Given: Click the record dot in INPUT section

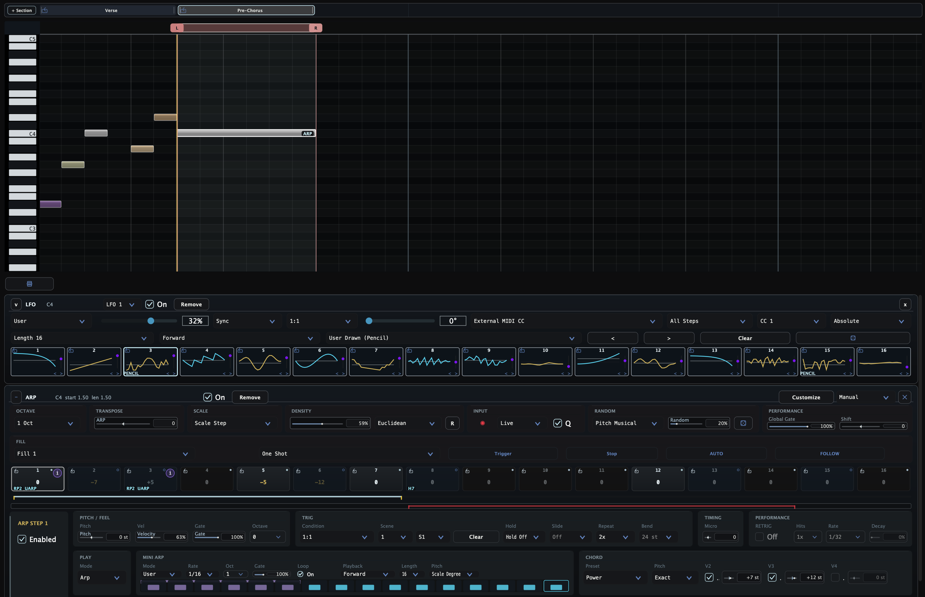Looking at the screenshot, I should (482, 423).
